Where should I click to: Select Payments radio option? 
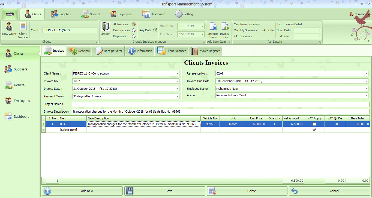(134, 36)
